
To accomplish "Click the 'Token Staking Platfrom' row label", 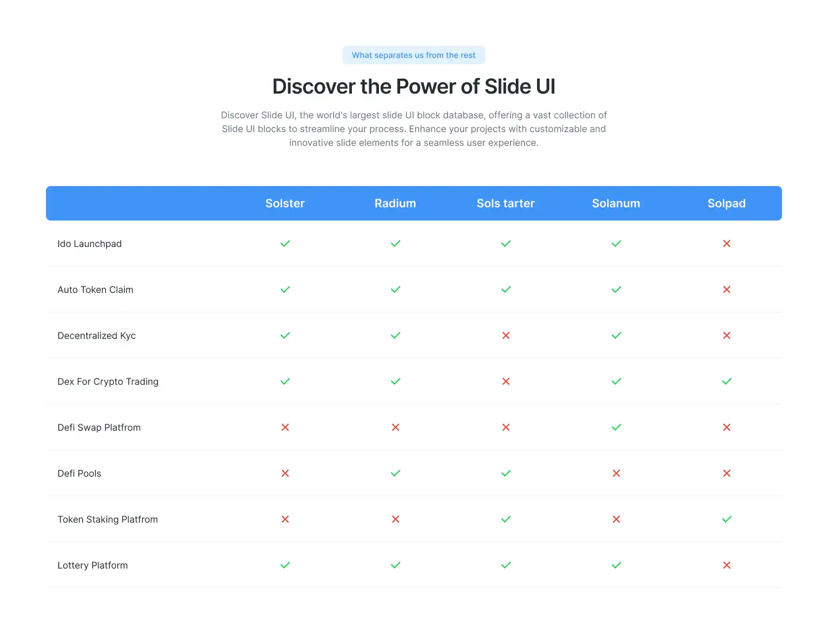I will 108,519.
